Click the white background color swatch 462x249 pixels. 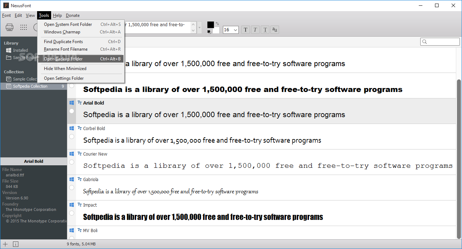216,31
